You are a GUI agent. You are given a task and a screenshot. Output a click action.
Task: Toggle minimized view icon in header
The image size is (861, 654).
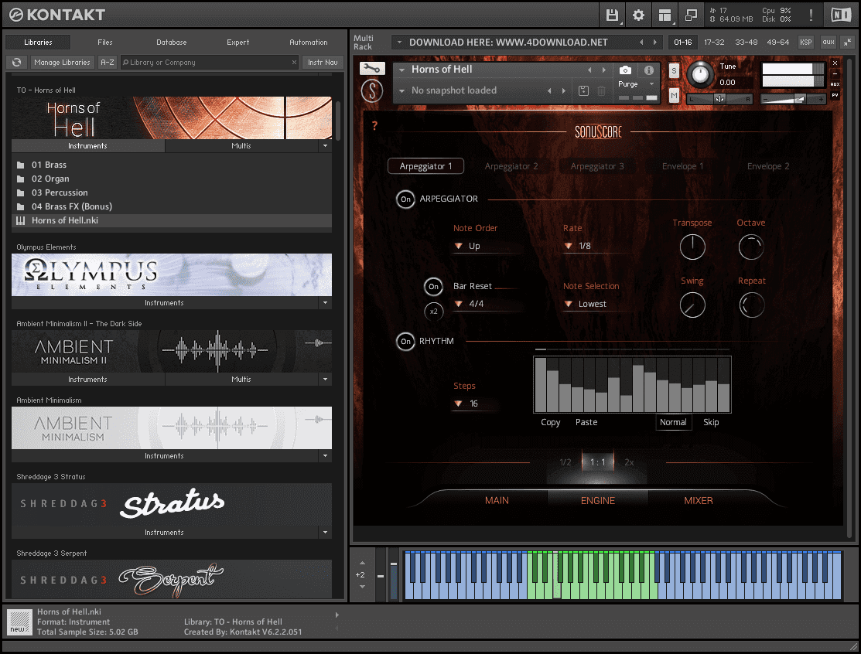point(691,15)
